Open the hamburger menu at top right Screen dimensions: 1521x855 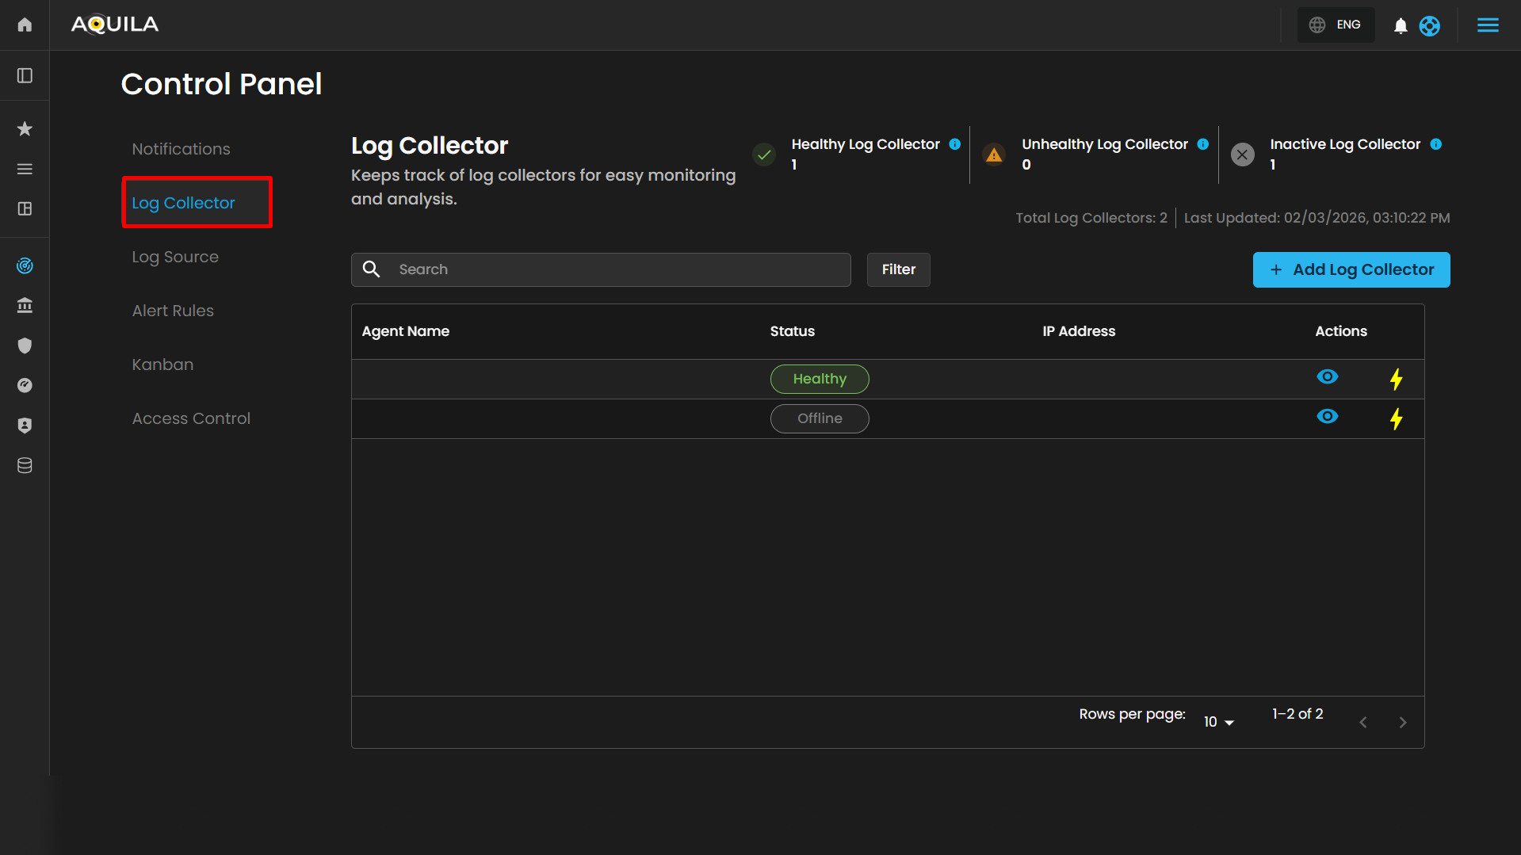pyautogui.click(x=1488, y=25)
